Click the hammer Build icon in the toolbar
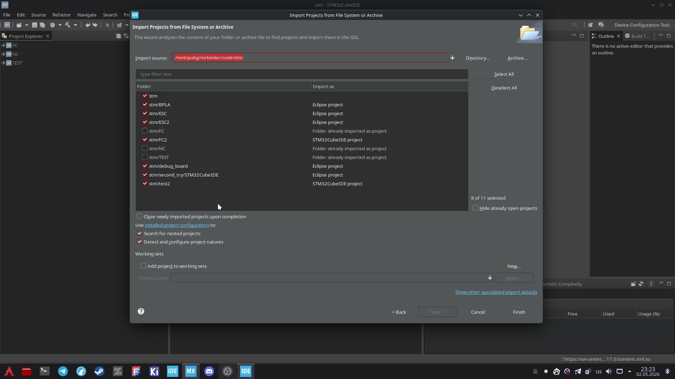This screenshot has height=379, width=675. 67,25
